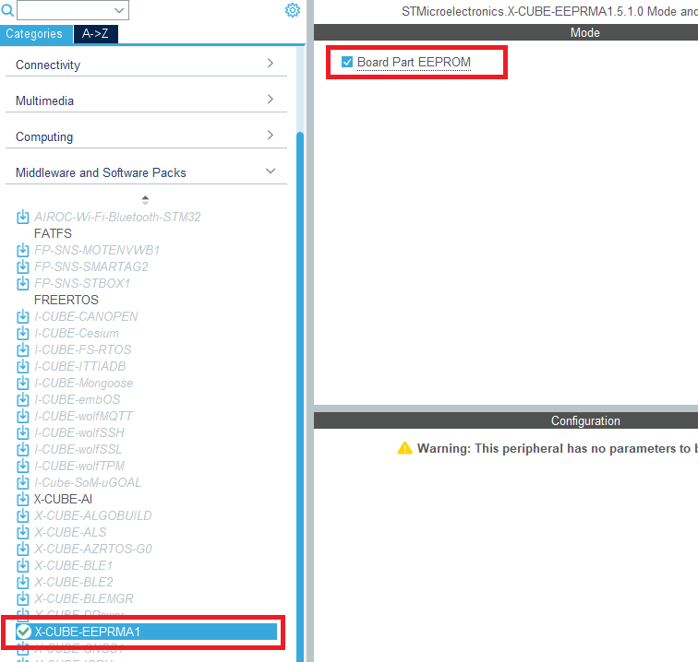Image resolution: width=698 pixels, height=662 pixels.
Task: Click download icon for X-CUBE-BLE2
Action: [x=23, y=582]
